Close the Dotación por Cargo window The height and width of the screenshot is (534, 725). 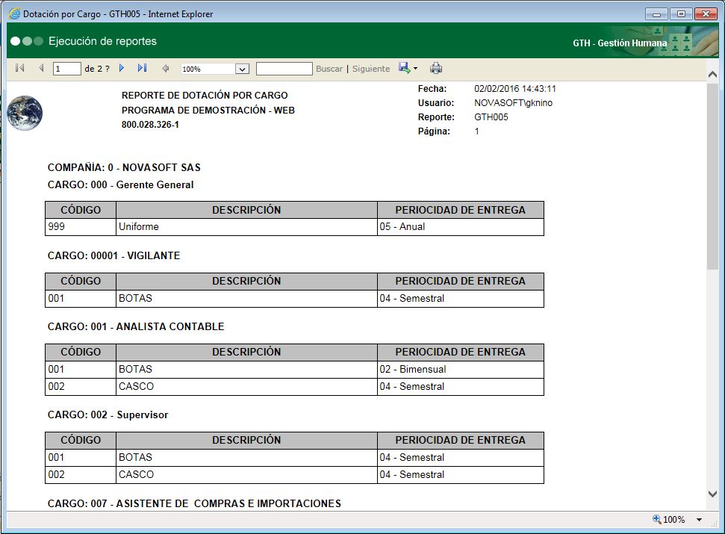coord(706,14)
